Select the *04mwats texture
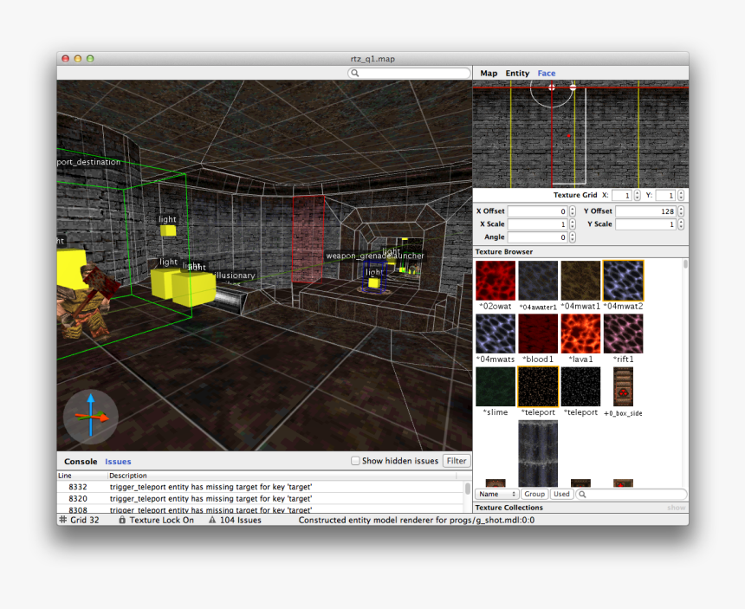 coord(496,334)
